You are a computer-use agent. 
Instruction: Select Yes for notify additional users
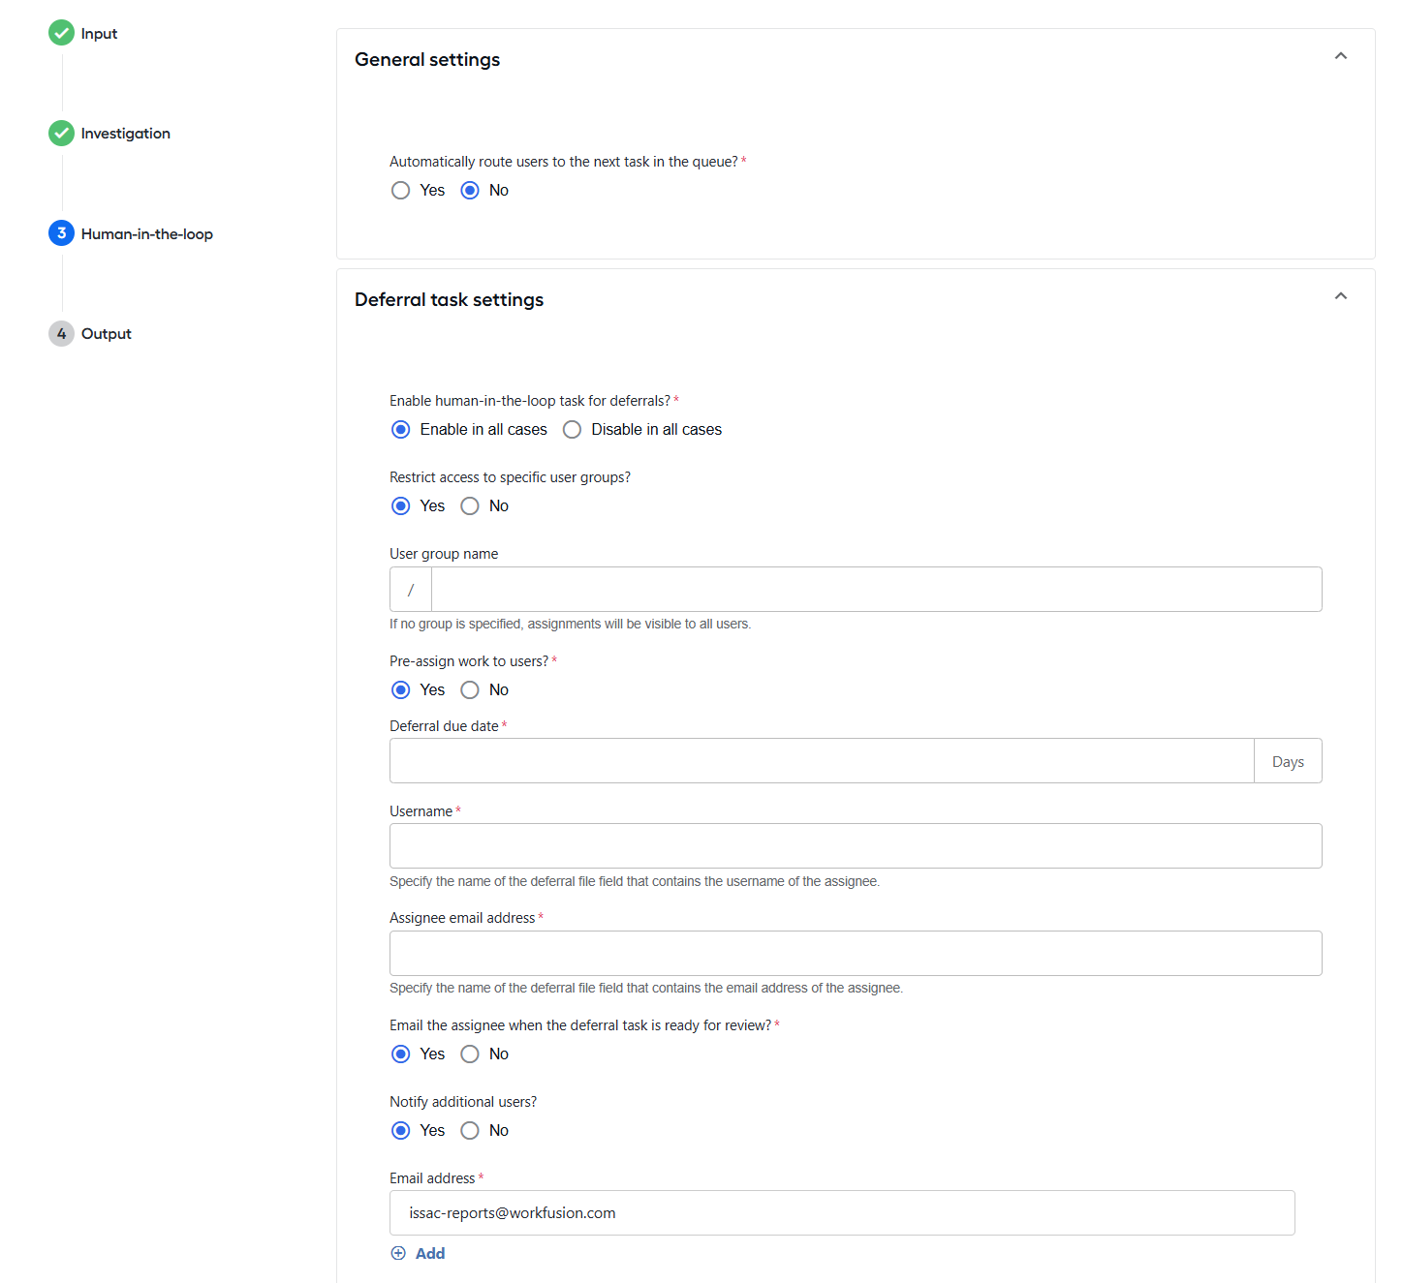[400, 1131]
